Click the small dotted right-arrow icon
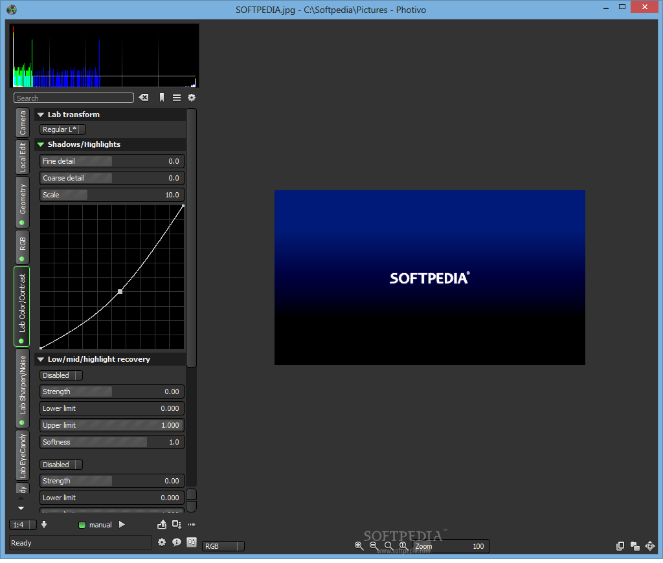The height and width of the screenshot is (563, 663). 192,525
